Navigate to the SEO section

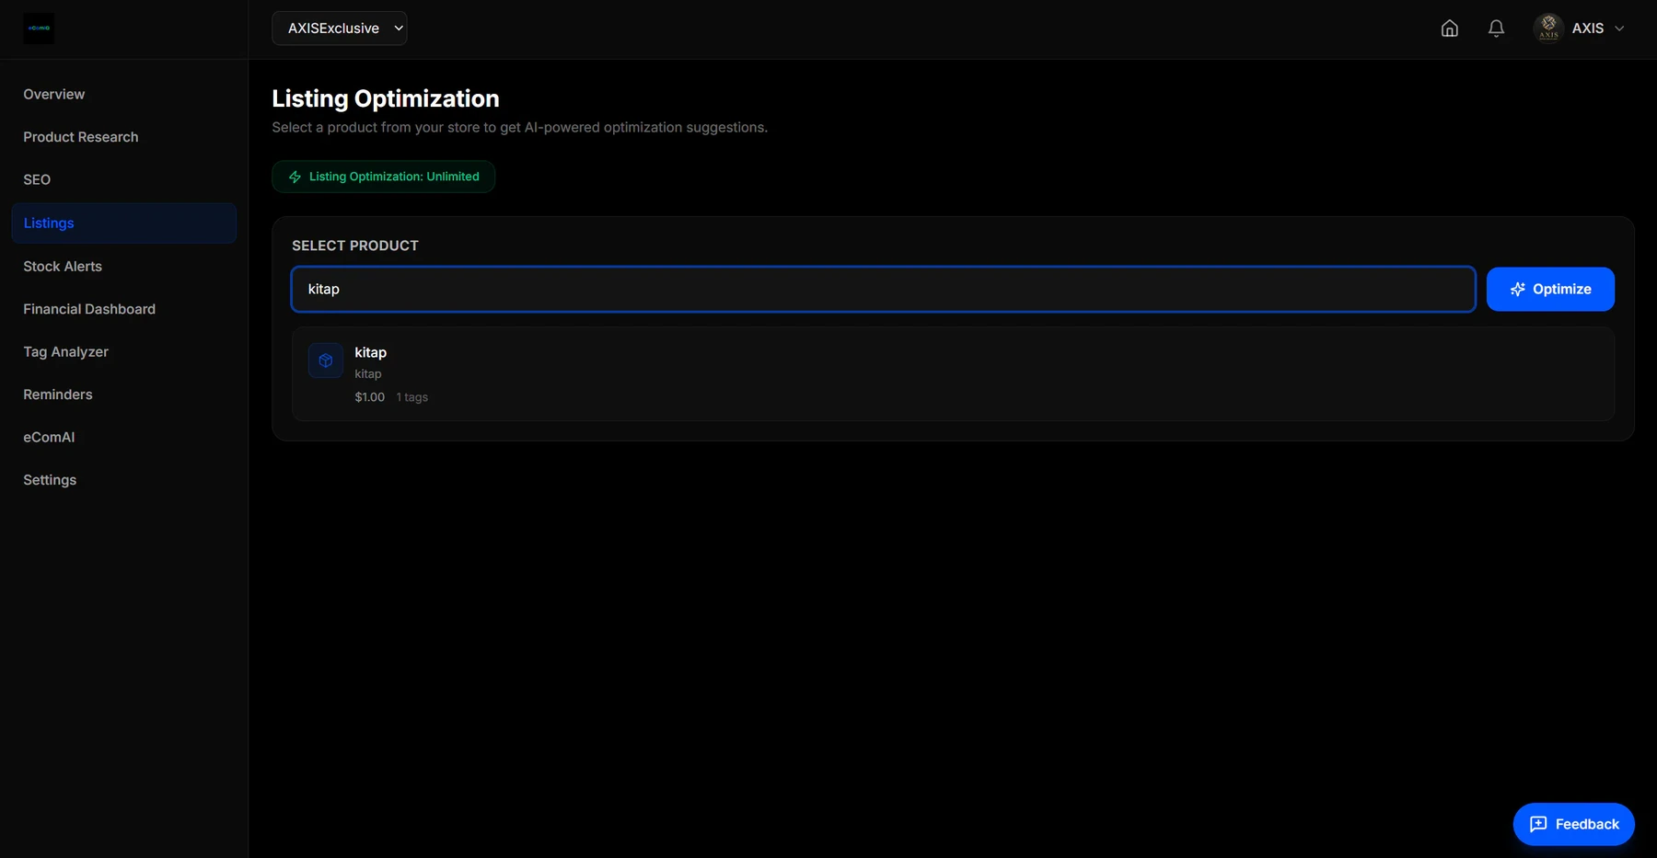pos(37,179)
